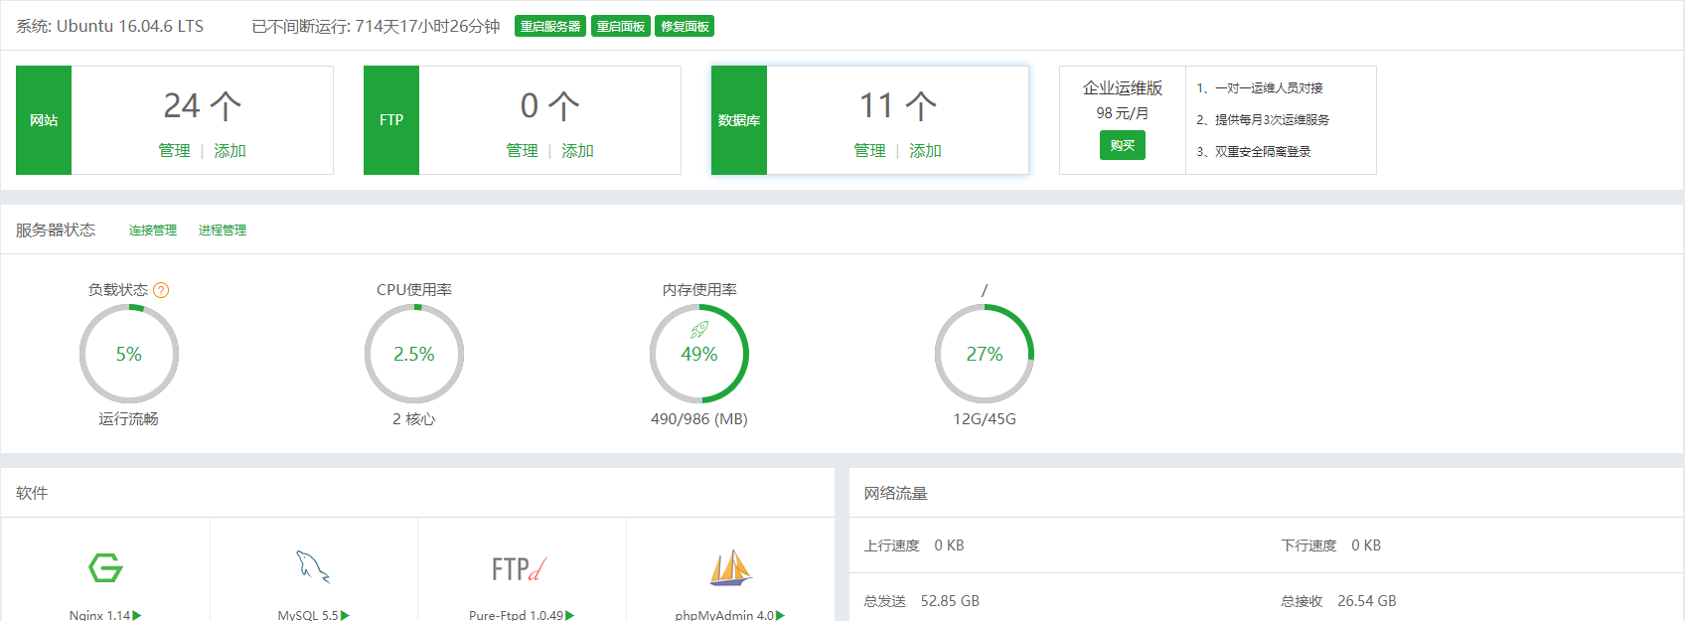This screenshot has height=621, width=1685.
Task: Restart the server with 重启服务器 button
Action: [550, 26]
